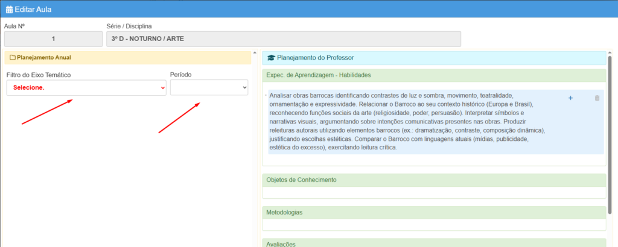Click the Aula Nº field
618x247 pixels.
coord(53,39)
